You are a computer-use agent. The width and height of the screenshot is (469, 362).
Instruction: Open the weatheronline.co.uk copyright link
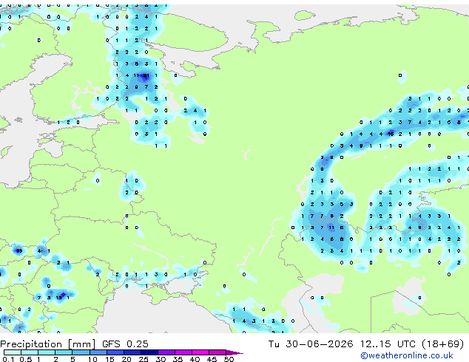click(407, 355)
